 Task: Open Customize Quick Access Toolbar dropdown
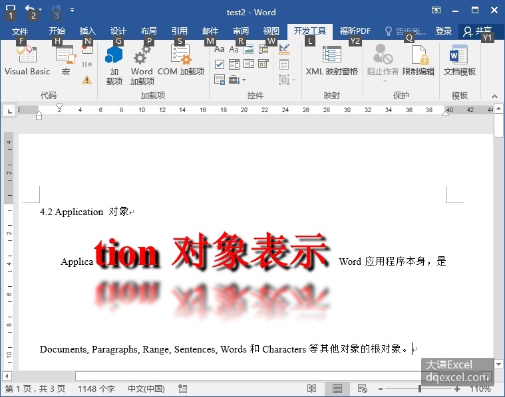point(73,10)
